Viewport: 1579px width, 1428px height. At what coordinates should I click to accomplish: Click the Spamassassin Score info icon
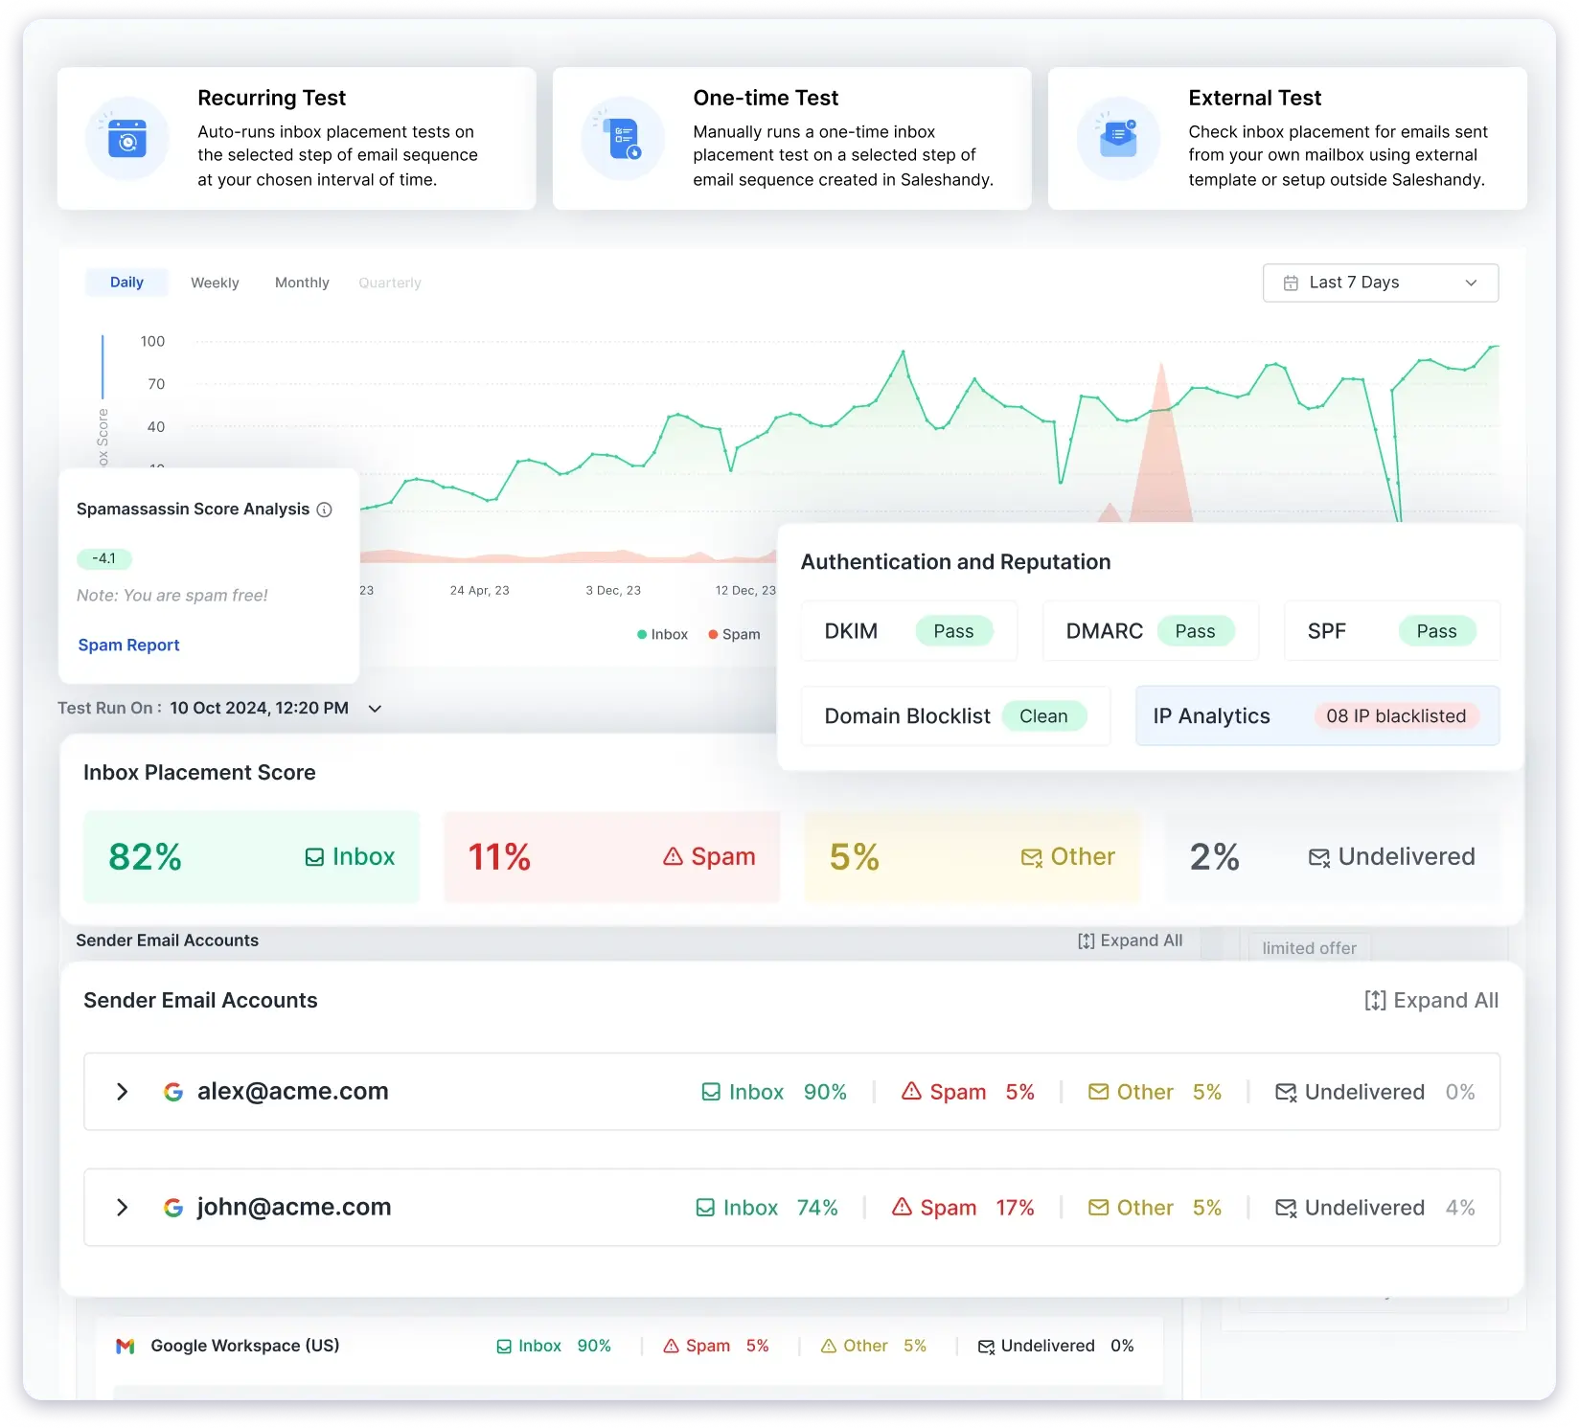325,510
